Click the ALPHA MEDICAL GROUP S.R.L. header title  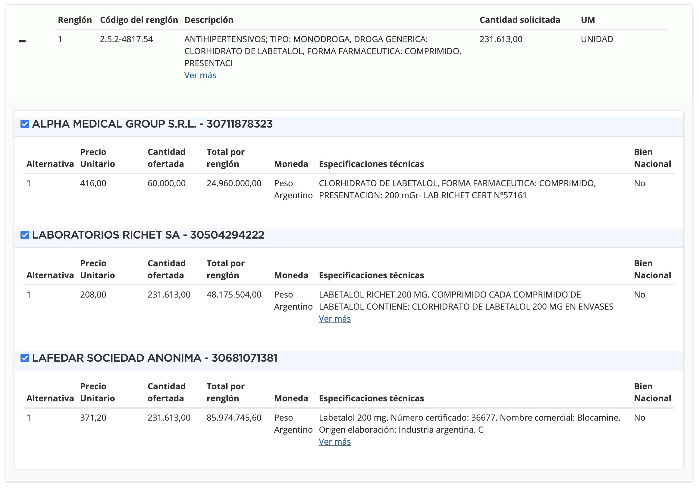coord(152,124)
